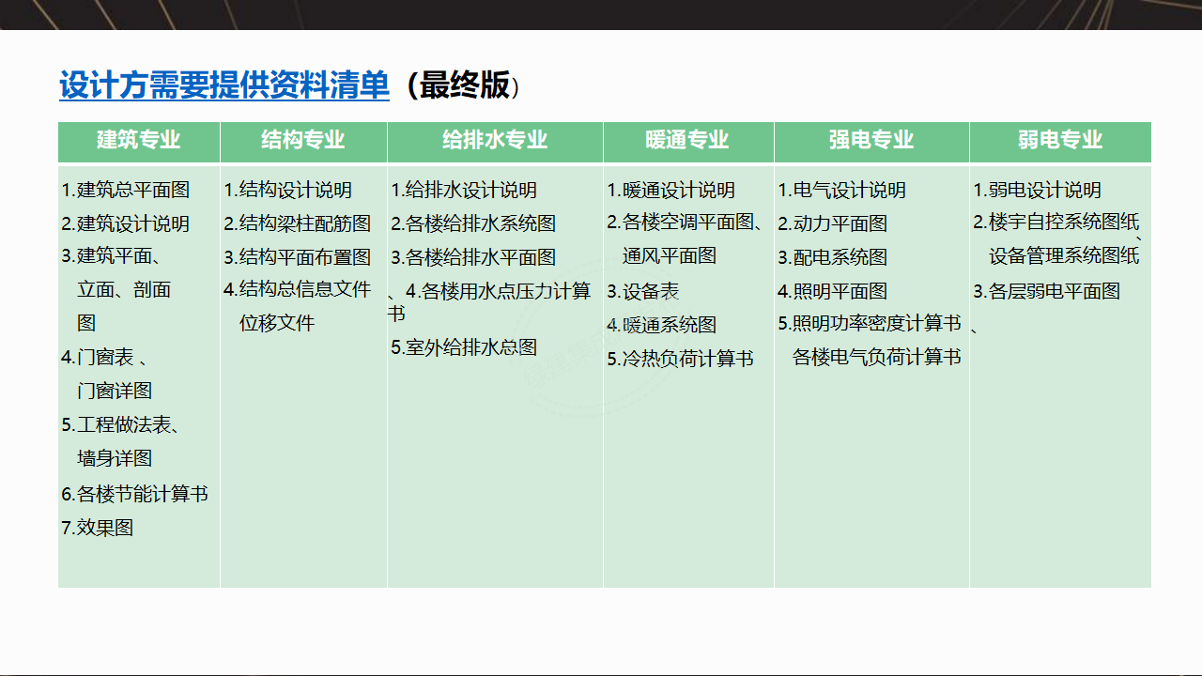Image resolution: width=1202 pixels, height=676 pixels.
Task: Click item 3.设备表
Action: pos(643,291)
